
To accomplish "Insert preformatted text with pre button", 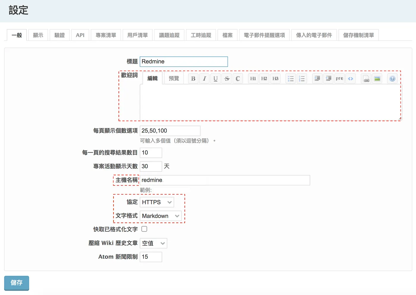I will [339, 78].
